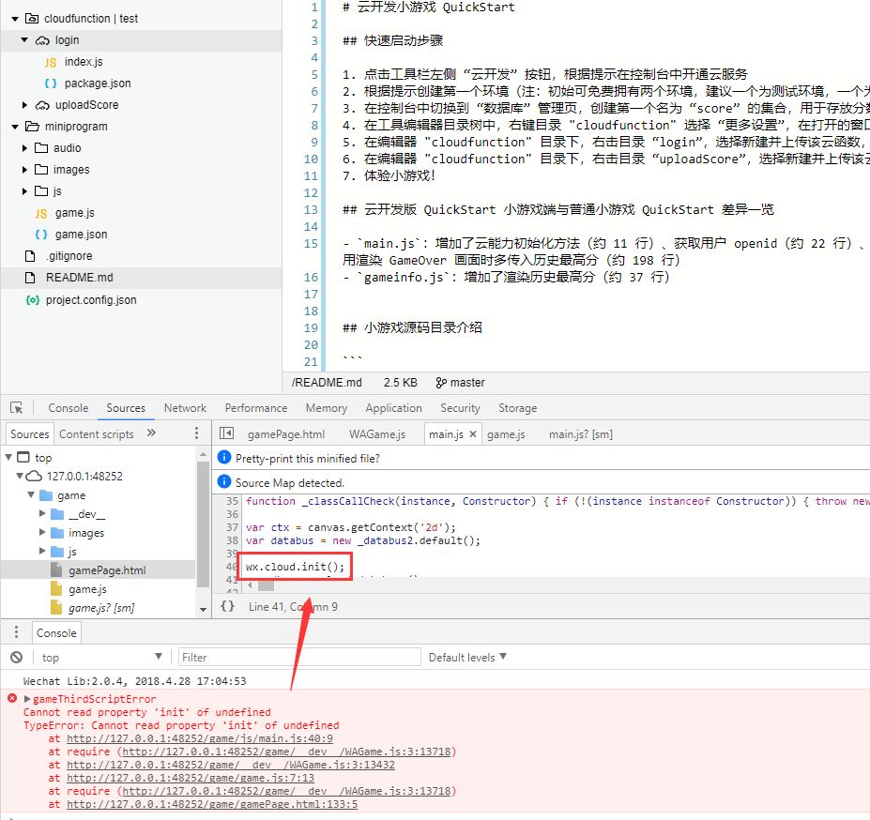Open the Sources navigator three-dot menu
Screen dimensions: 870x820
pyautogui.click(x=196, y=433)
